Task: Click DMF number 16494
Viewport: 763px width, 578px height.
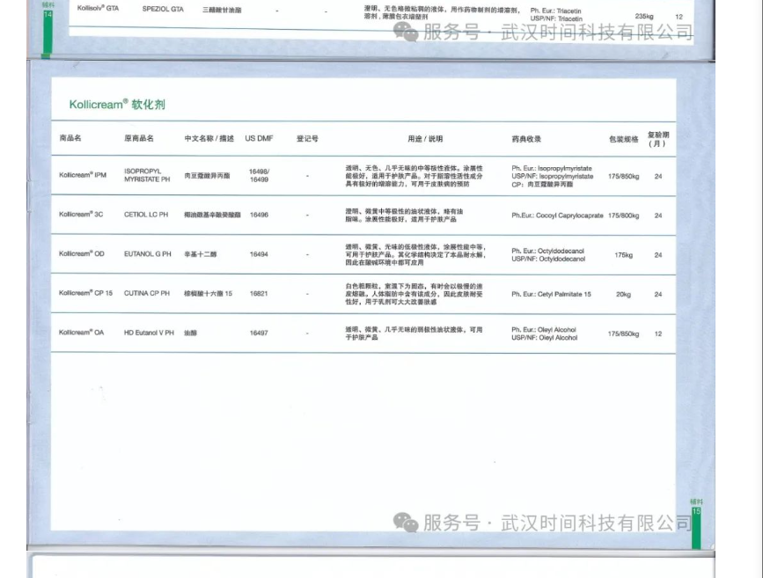Action: pos(259,254)
